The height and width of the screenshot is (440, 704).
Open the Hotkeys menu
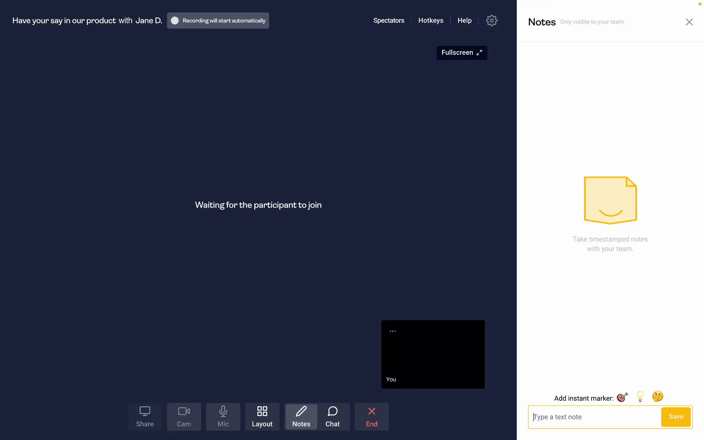(430, 21)
